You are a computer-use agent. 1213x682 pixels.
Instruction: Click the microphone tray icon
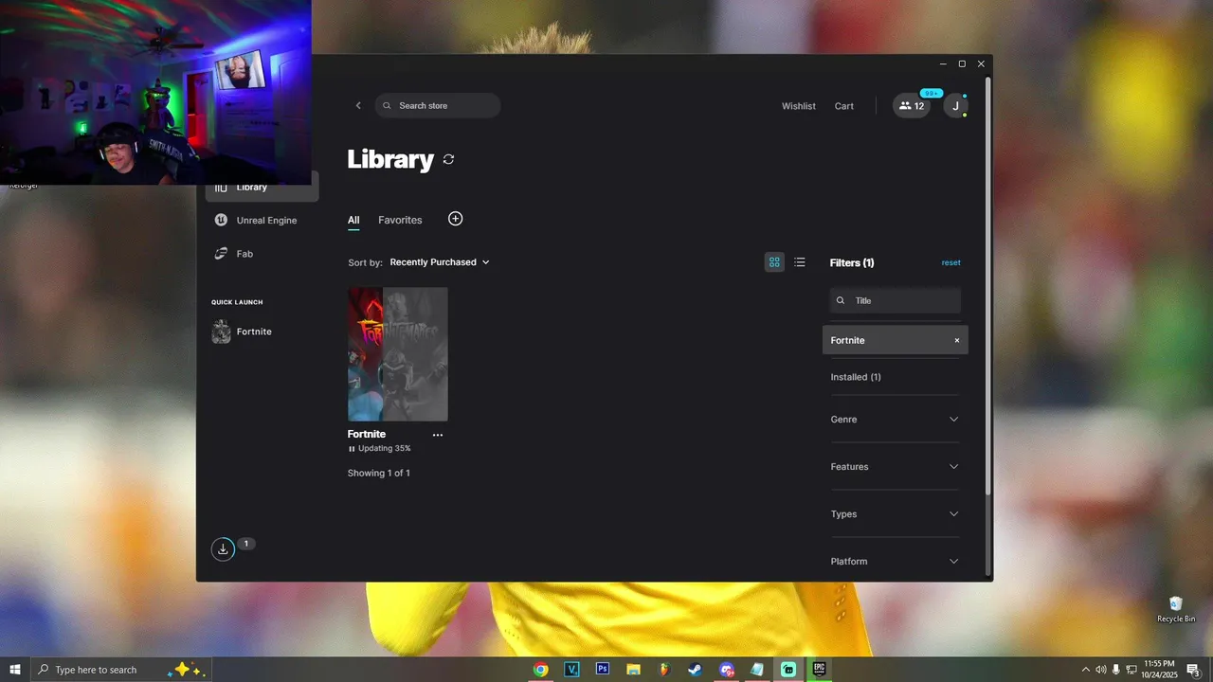pos(1115,670)
